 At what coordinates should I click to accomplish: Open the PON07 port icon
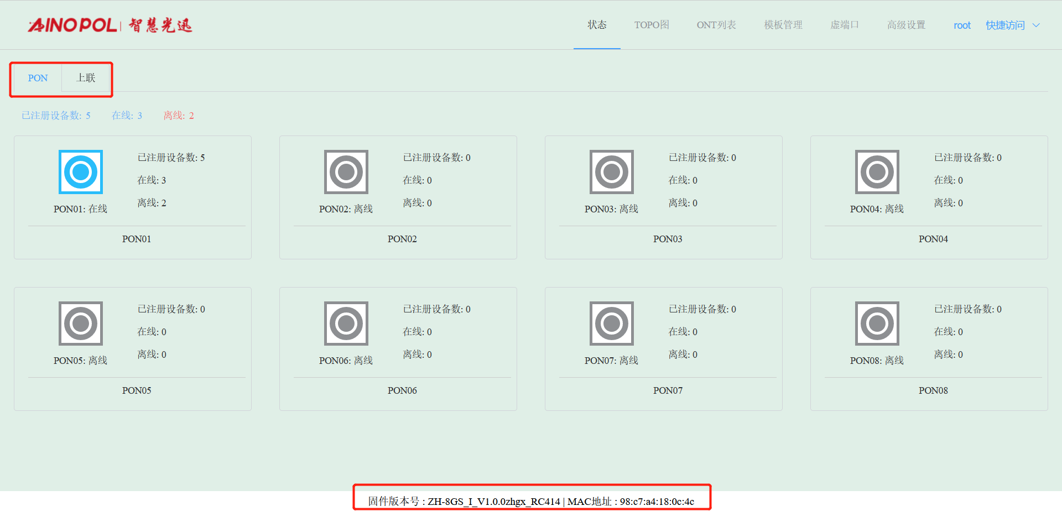(x=612, y=324)
